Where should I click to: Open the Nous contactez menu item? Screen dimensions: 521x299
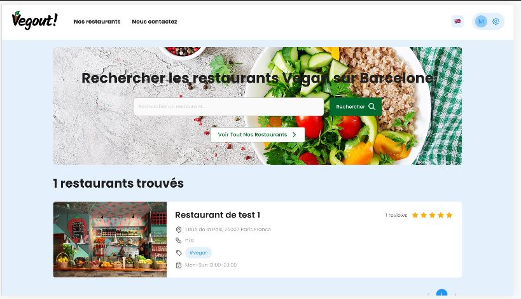coord(155,22)
